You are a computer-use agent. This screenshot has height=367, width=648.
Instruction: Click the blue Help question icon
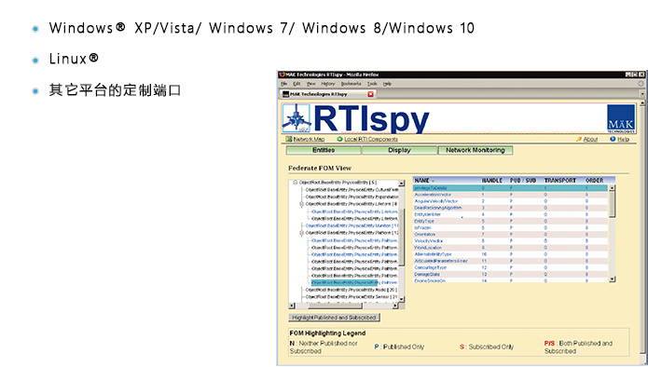[x=613, y=139]
